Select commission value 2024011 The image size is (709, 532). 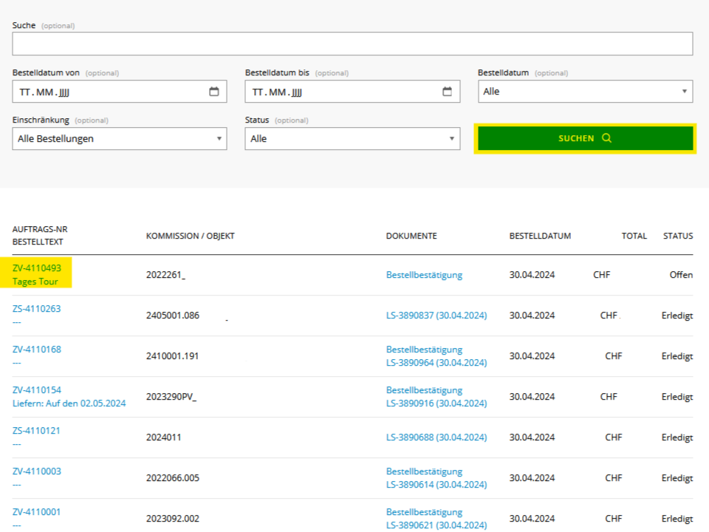click(x=164, y=437)
